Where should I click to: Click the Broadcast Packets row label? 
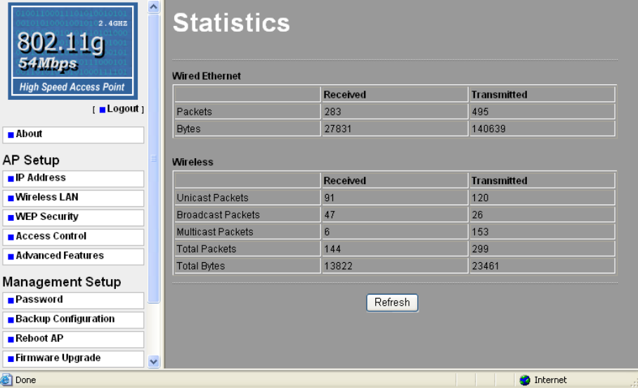(x=218, y=214)
